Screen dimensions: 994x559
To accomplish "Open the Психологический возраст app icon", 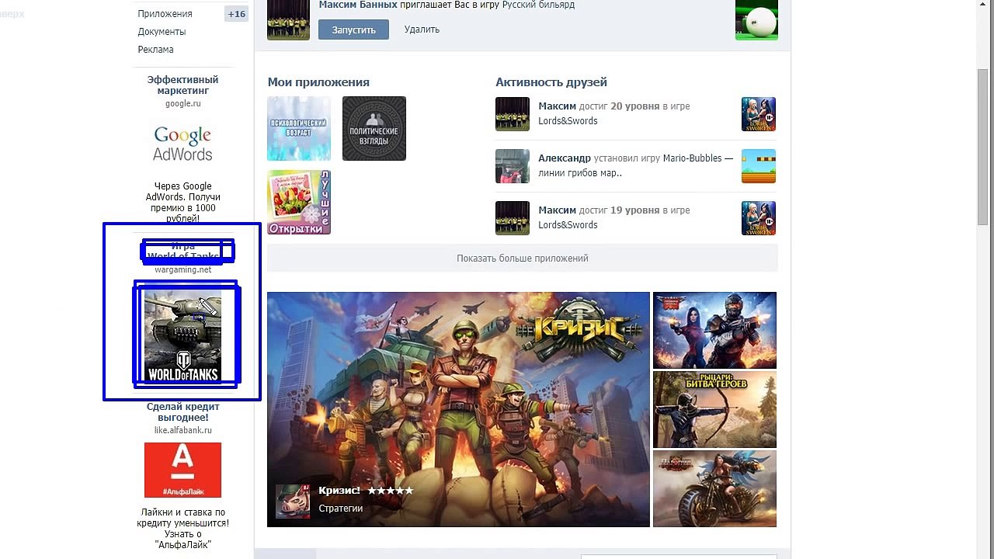I will (x=299, y=128).
